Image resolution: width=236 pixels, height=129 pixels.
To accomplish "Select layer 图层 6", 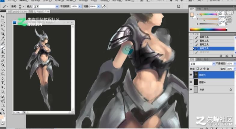I will 211,82.
